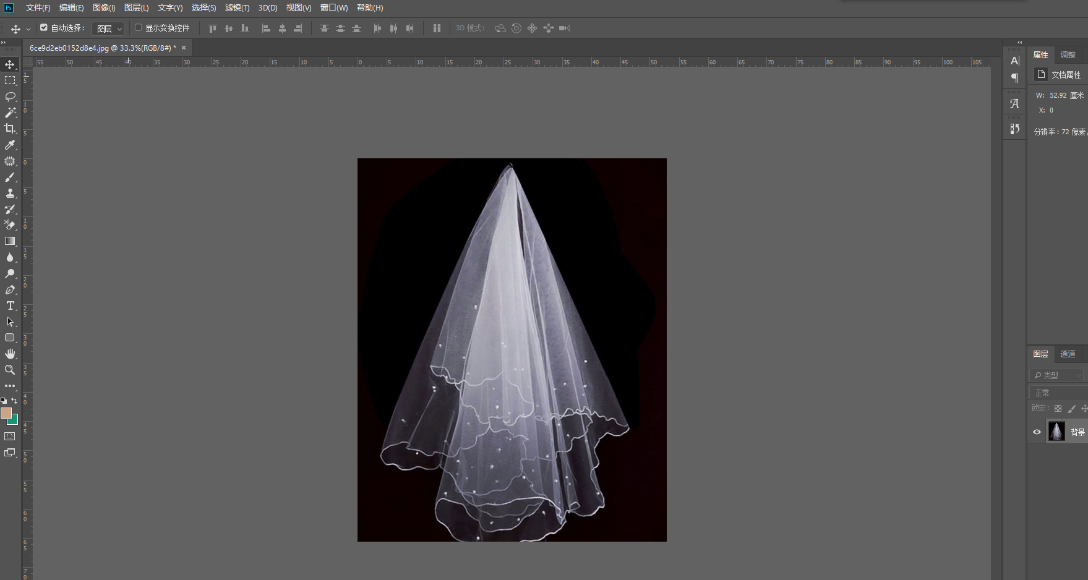Select the Eyedropper tool
The height and width of the screenshot is (580, 1088).
click(x=10, y=145)
